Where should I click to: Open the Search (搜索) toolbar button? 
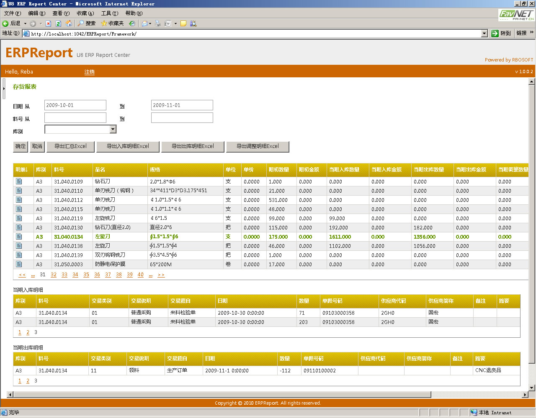click(x=87, y=23)
